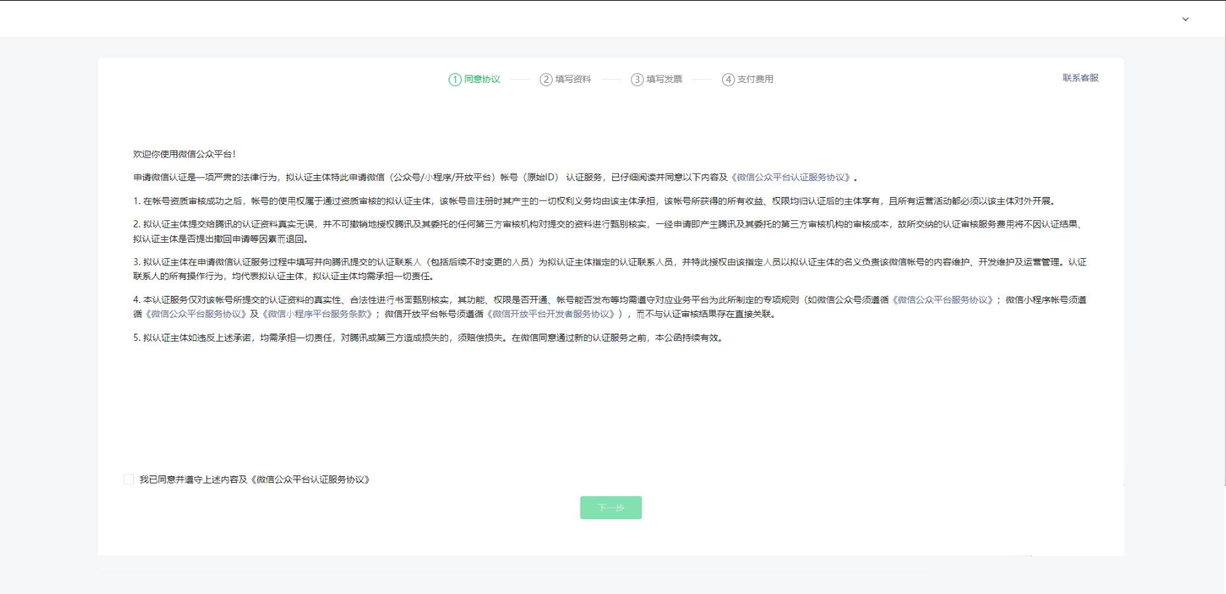This screenshot has height=594, width=1226.
Task: Open 《微信公众平台服务协议》 link followed by 及《微信小程序平台服务条款》
Action: click(196, 314)
